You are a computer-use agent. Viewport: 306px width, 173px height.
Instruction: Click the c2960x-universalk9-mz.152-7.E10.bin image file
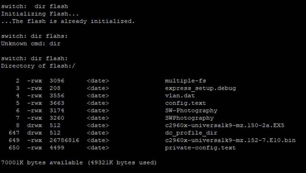point(230,140)
